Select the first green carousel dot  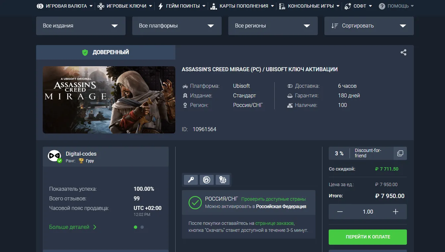[136, 227]
